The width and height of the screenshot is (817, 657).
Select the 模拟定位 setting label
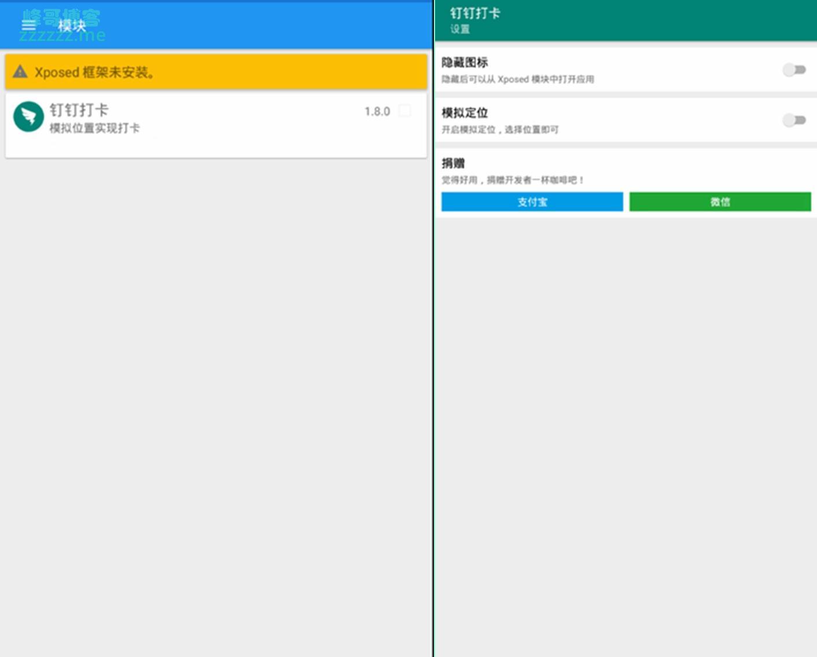coord(465,113)
